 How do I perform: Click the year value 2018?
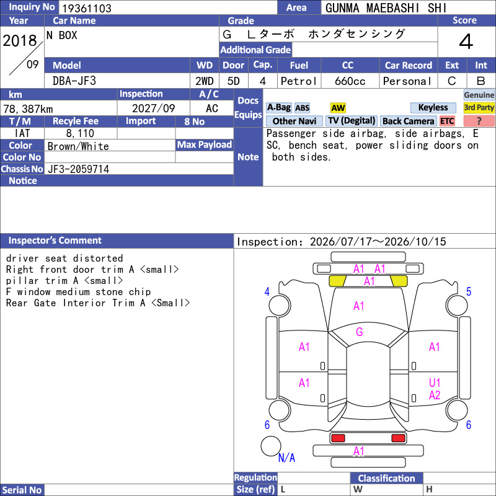coord(20,40)
